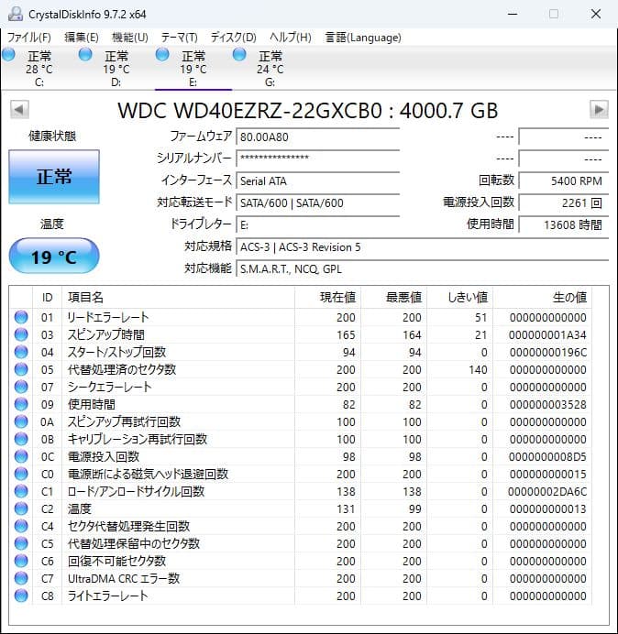
Task: Minimize the CrystalDiskInfo window
Action: point(513,14)
